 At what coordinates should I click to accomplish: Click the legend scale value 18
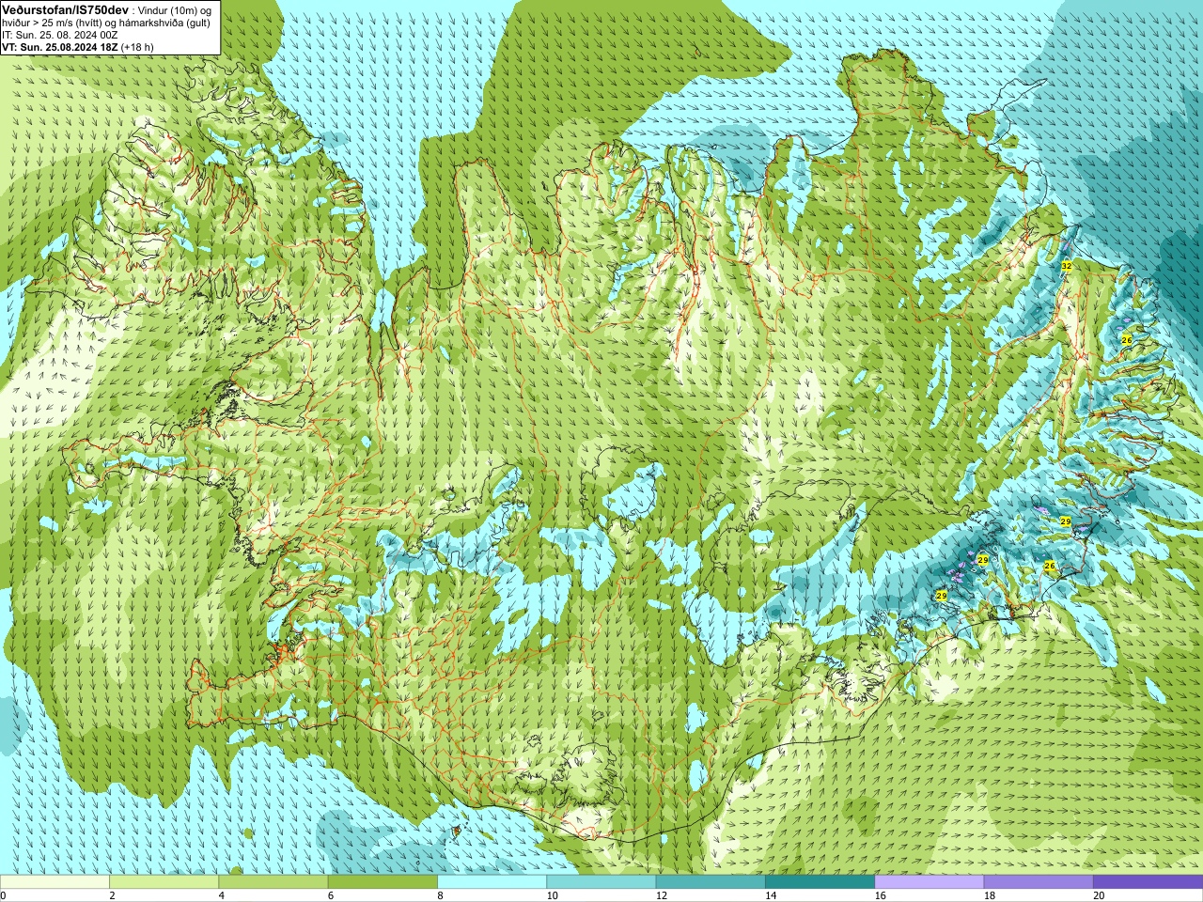pyautogui.click(x=990, y=895)
